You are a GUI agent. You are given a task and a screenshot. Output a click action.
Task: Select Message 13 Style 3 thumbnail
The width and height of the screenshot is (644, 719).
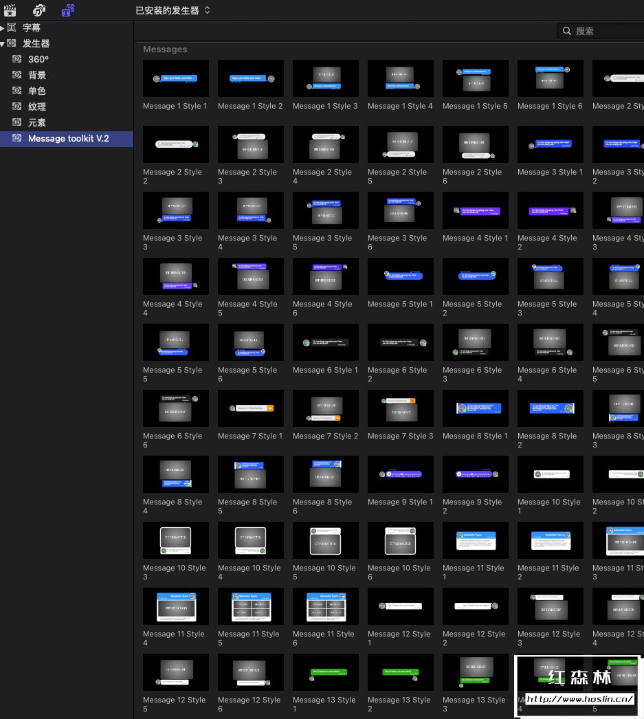click(x=476, y=672)
